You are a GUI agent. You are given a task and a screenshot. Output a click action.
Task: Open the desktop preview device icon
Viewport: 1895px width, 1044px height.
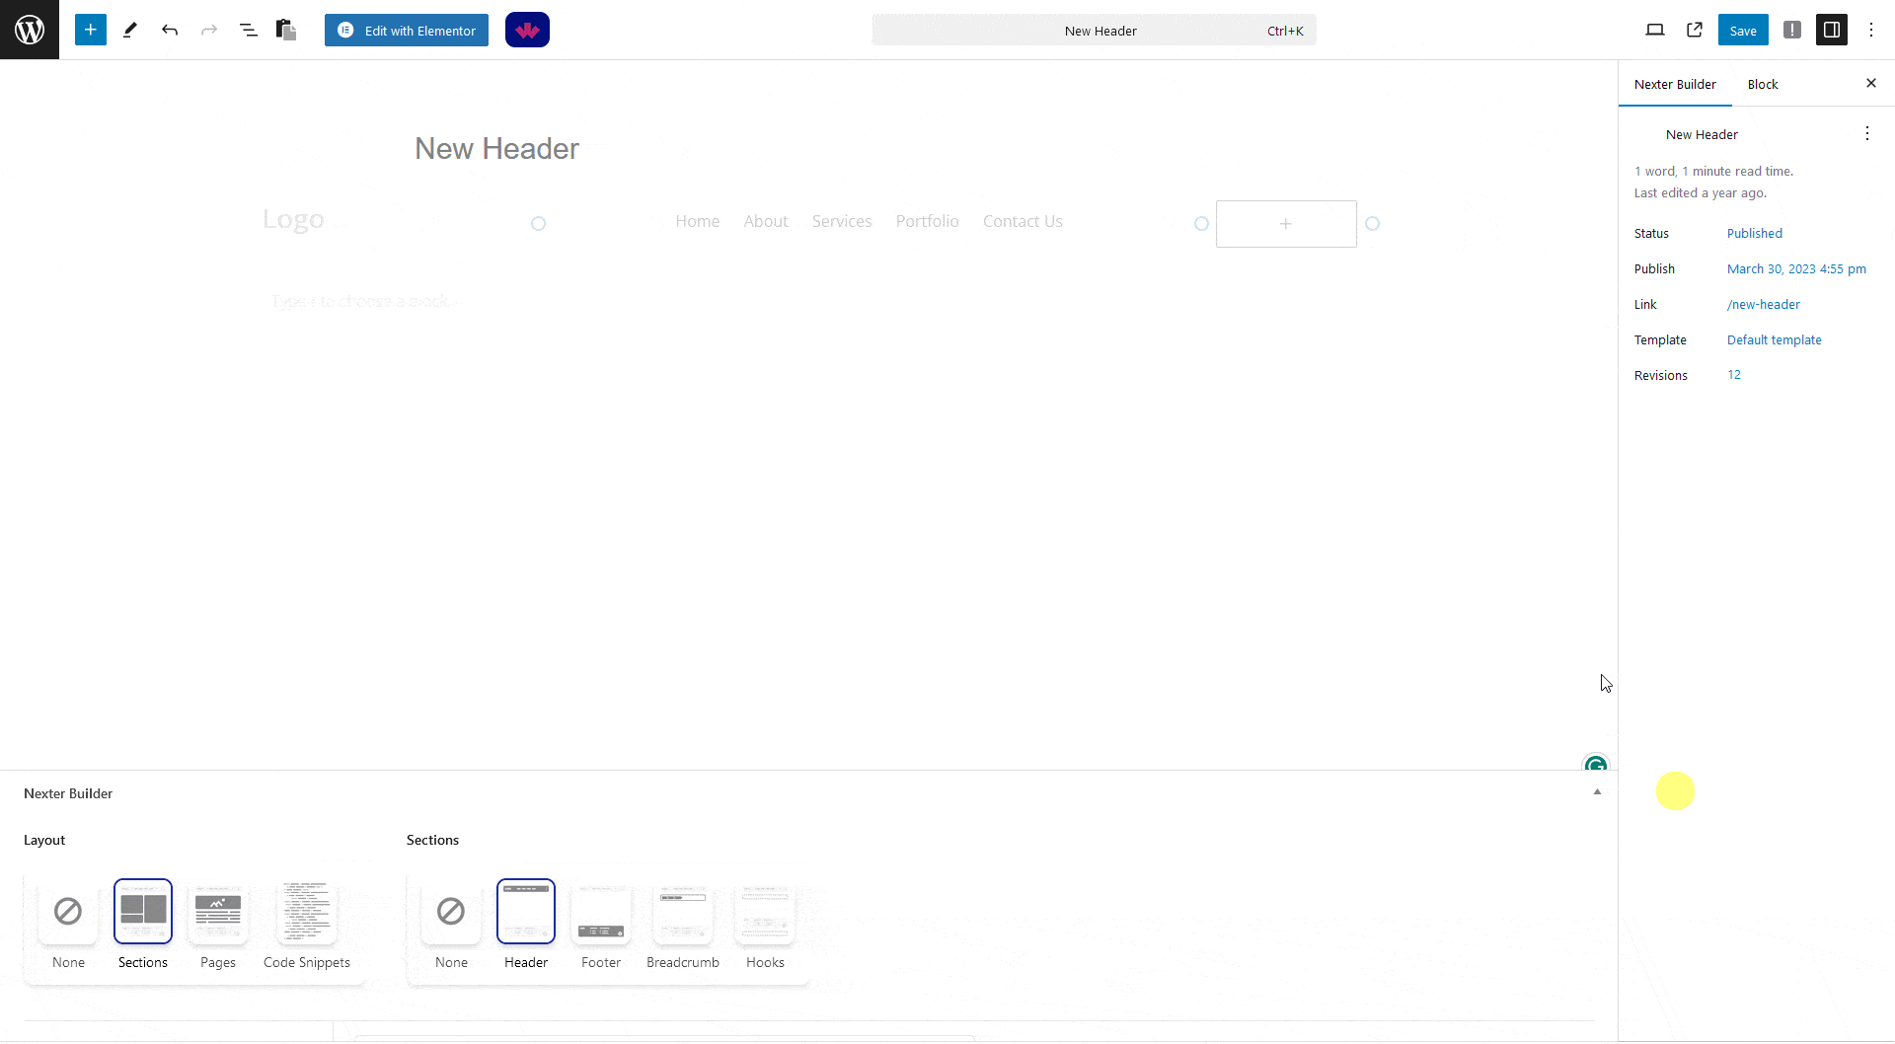[x=1655, y=30]
